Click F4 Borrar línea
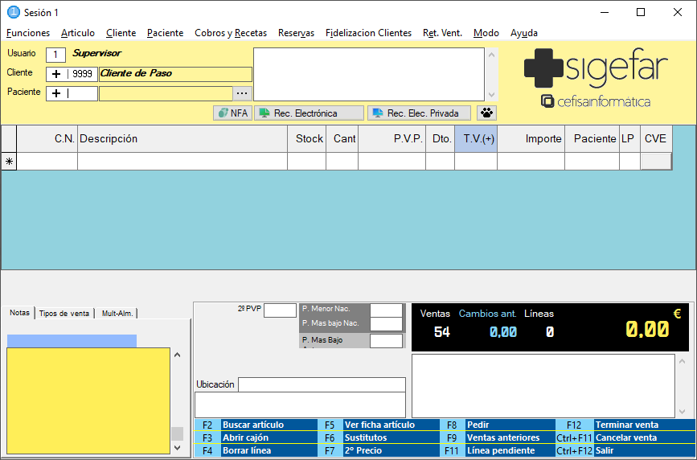Image resolution: width=697 pixels, height=460 pixels. point(256,450)
